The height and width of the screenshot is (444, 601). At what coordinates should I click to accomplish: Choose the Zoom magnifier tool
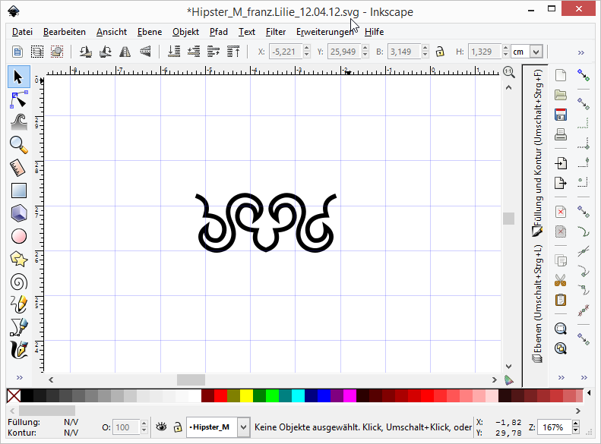[x=19, y=144]
